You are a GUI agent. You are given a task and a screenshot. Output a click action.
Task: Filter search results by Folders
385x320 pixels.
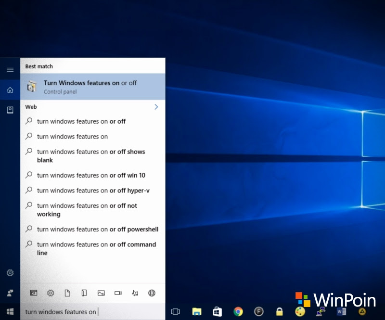click(x=84, y=293)
